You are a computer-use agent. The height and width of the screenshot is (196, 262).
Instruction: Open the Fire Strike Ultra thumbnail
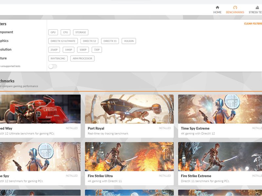coord(129,156)
